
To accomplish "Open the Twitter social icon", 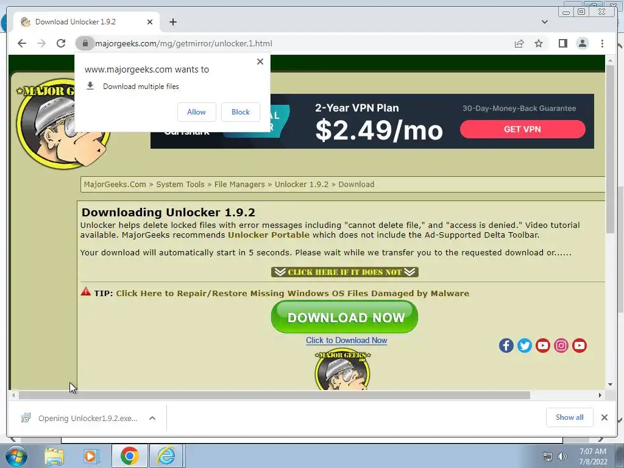I will pos(525,346).
